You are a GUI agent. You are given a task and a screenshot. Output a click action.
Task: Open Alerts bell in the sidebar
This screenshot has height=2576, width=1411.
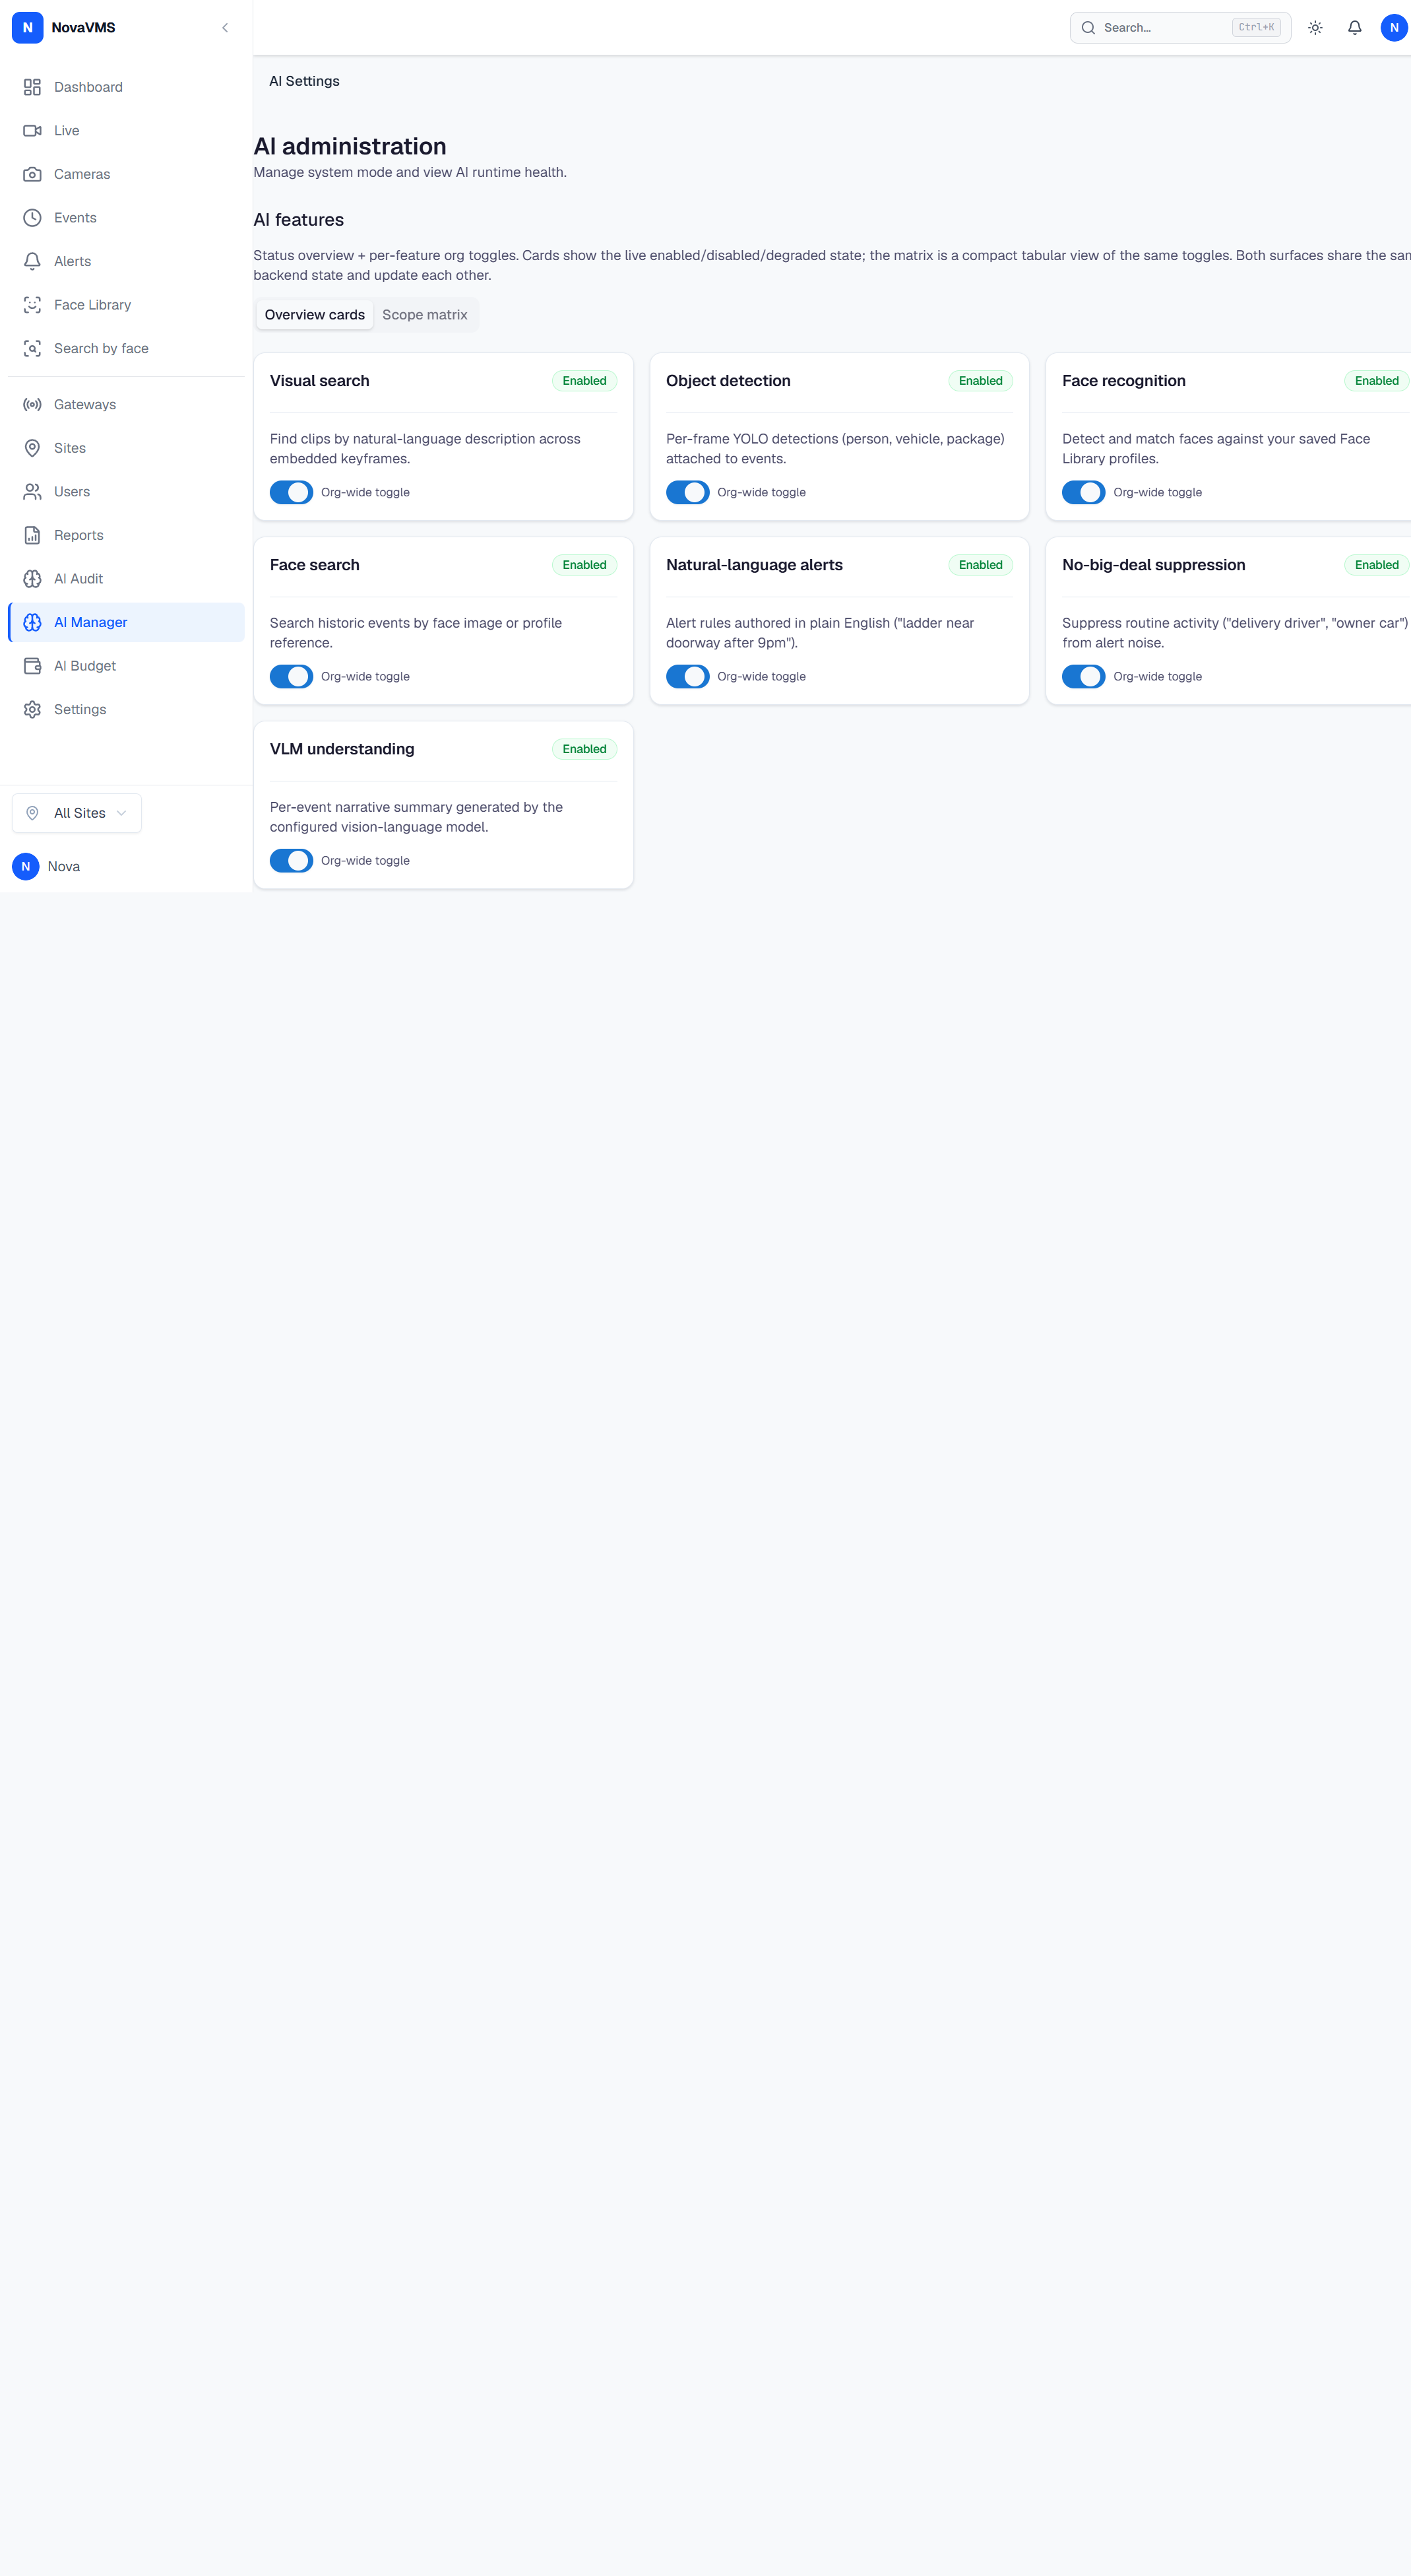[126, 261]
